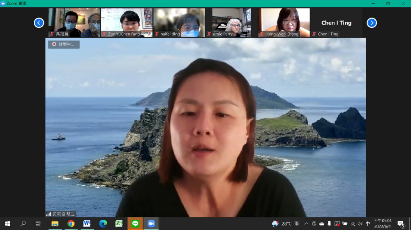Viewport: 411px width, 230px height.
Task: Open Excel from the taskbar
Action: (x=119, y=223)
